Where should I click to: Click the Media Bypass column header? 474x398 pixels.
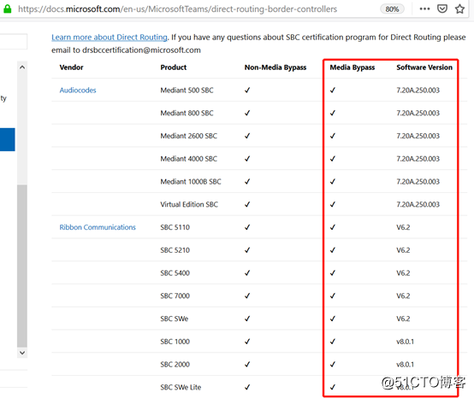pos(353,67)
